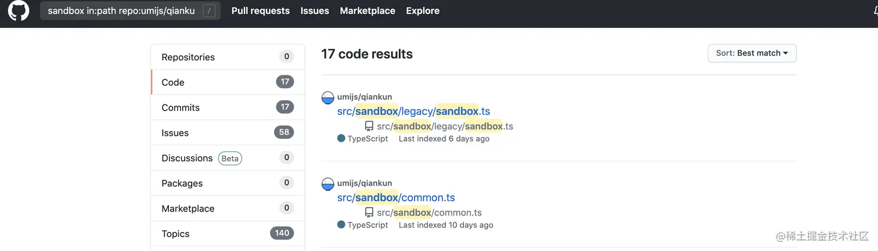Select Marketplace filter in sidebar
Viewport: 878px width, 251px height.
228,208
